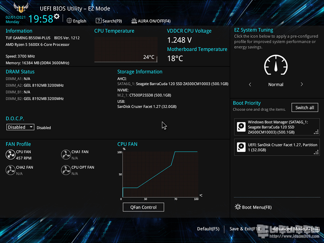The width and height of the screenshot is (324, 243).
Task: Click the Storage Information heading
Action: point(140,72)
